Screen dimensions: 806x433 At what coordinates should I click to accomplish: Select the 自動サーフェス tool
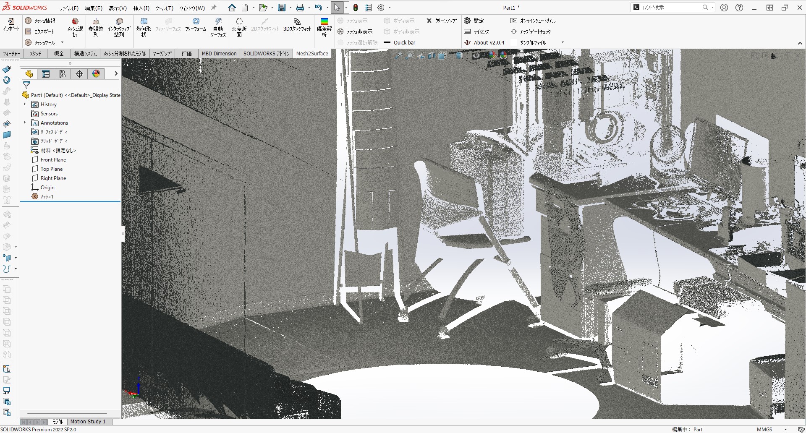coord(218,27)
